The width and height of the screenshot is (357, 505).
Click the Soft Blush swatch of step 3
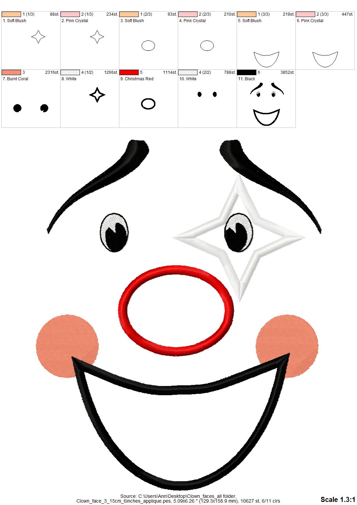click(129, 14)
